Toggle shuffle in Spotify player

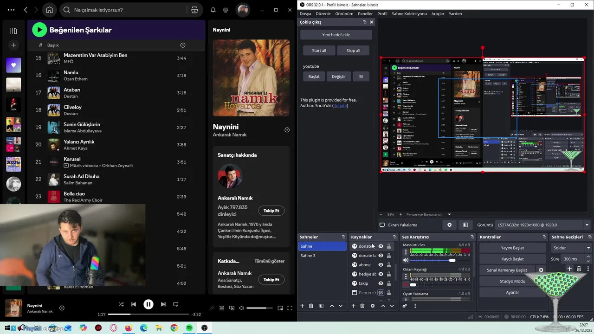121,304
